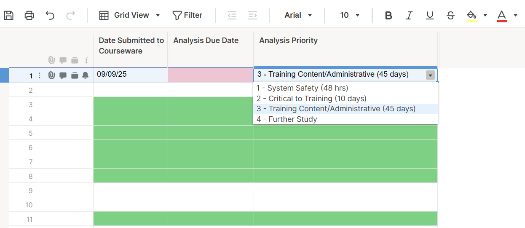
Task: Click the Save icon
Action: pyautogui.click(x=9, y=16)
